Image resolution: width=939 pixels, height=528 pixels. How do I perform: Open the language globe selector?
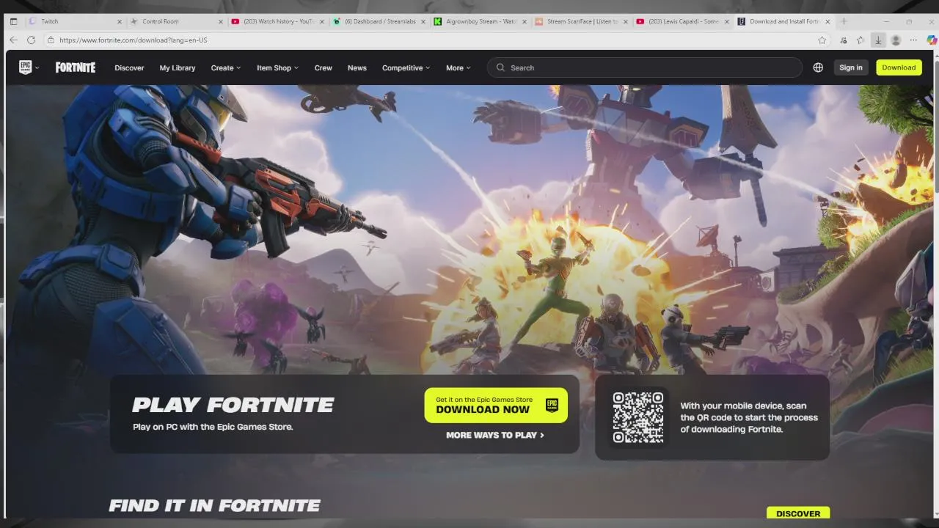tap(818, 67)
